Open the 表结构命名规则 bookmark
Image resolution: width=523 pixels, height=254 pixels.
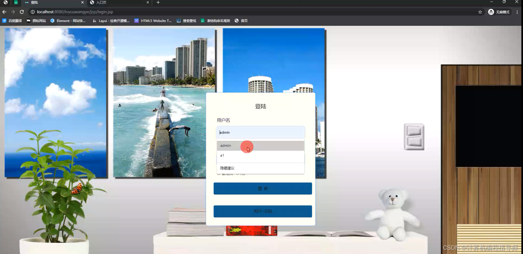(x=215, y=21)
